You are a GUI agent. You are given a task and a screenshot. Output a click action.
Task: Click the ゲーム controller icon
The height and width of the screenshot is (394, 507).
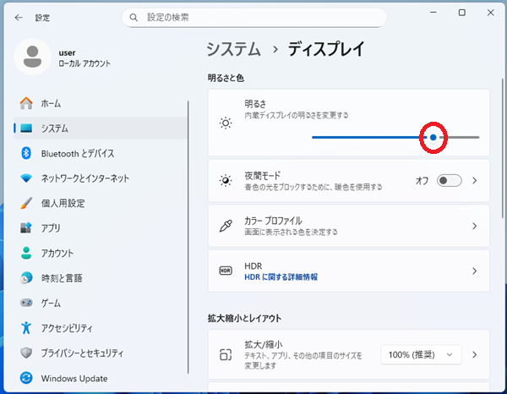point(26,303)
